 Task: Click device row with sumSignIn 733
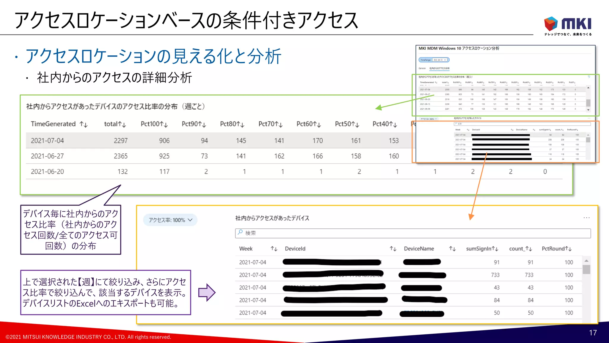point(408,275)
